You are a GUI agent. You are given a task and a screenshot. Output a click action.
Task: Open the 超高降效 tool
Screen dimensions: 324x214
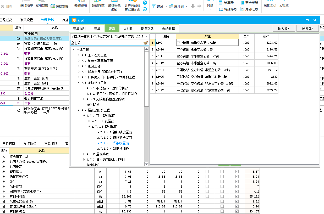pyautogui.click(x=98, y=6)
